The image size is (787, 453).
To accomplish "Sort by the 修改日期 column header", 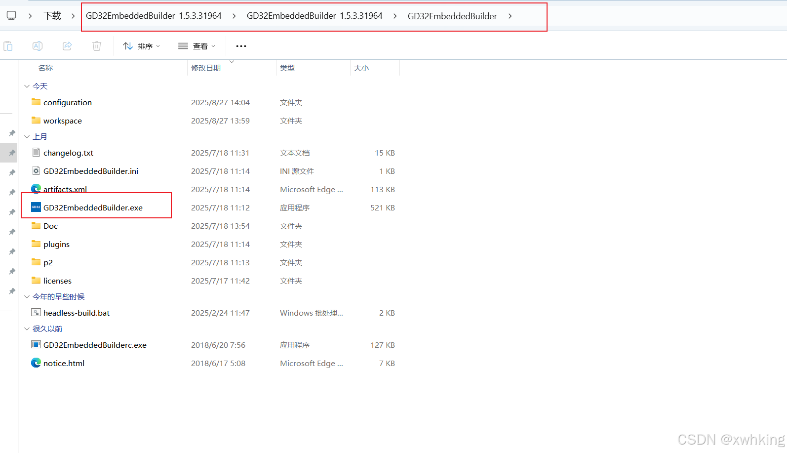I will 206,68.
